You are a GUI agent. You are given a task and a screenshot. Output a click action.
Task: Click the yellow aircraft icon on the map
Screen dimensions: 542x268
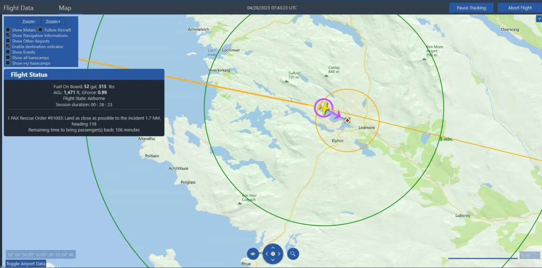pos(323,108)
